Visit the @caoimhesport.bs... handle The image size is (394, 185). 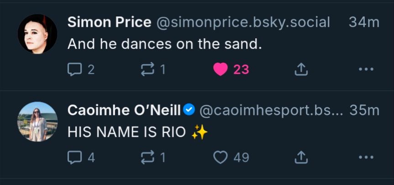coord(271,110)
